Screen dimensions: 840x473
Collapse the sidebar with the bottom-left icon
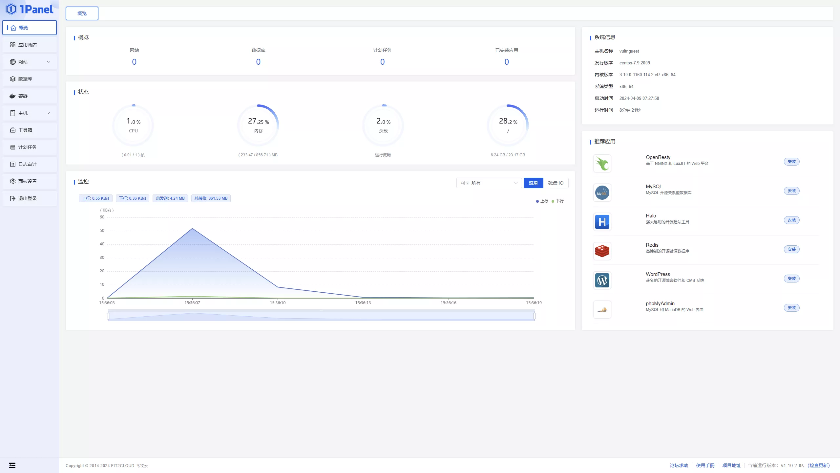(12, 465)
